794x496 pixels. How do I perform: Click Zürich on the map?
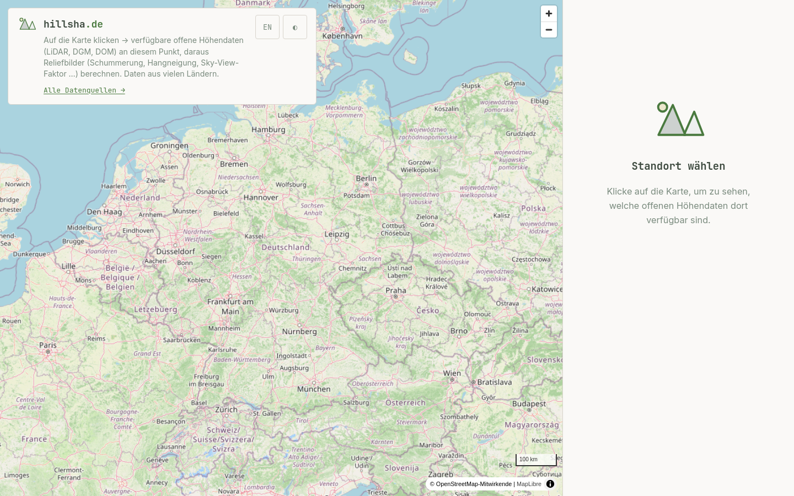point(226,409)
